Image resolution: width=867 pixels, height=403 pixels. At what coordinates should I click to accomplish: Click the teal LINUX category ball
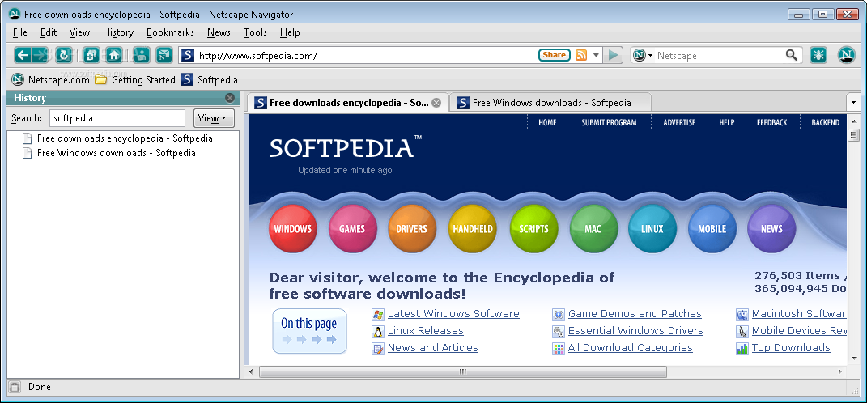point(652,228)
